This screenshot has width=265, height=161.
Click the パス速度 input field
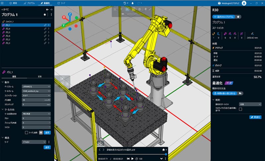36,100
